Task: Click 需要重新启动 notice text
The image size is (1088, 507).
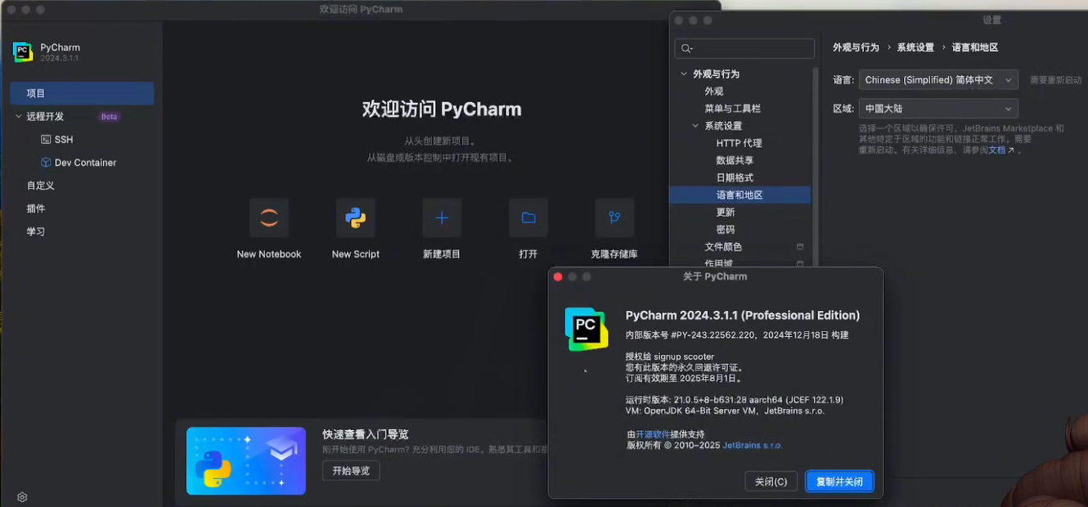Action: [1055, 80]
